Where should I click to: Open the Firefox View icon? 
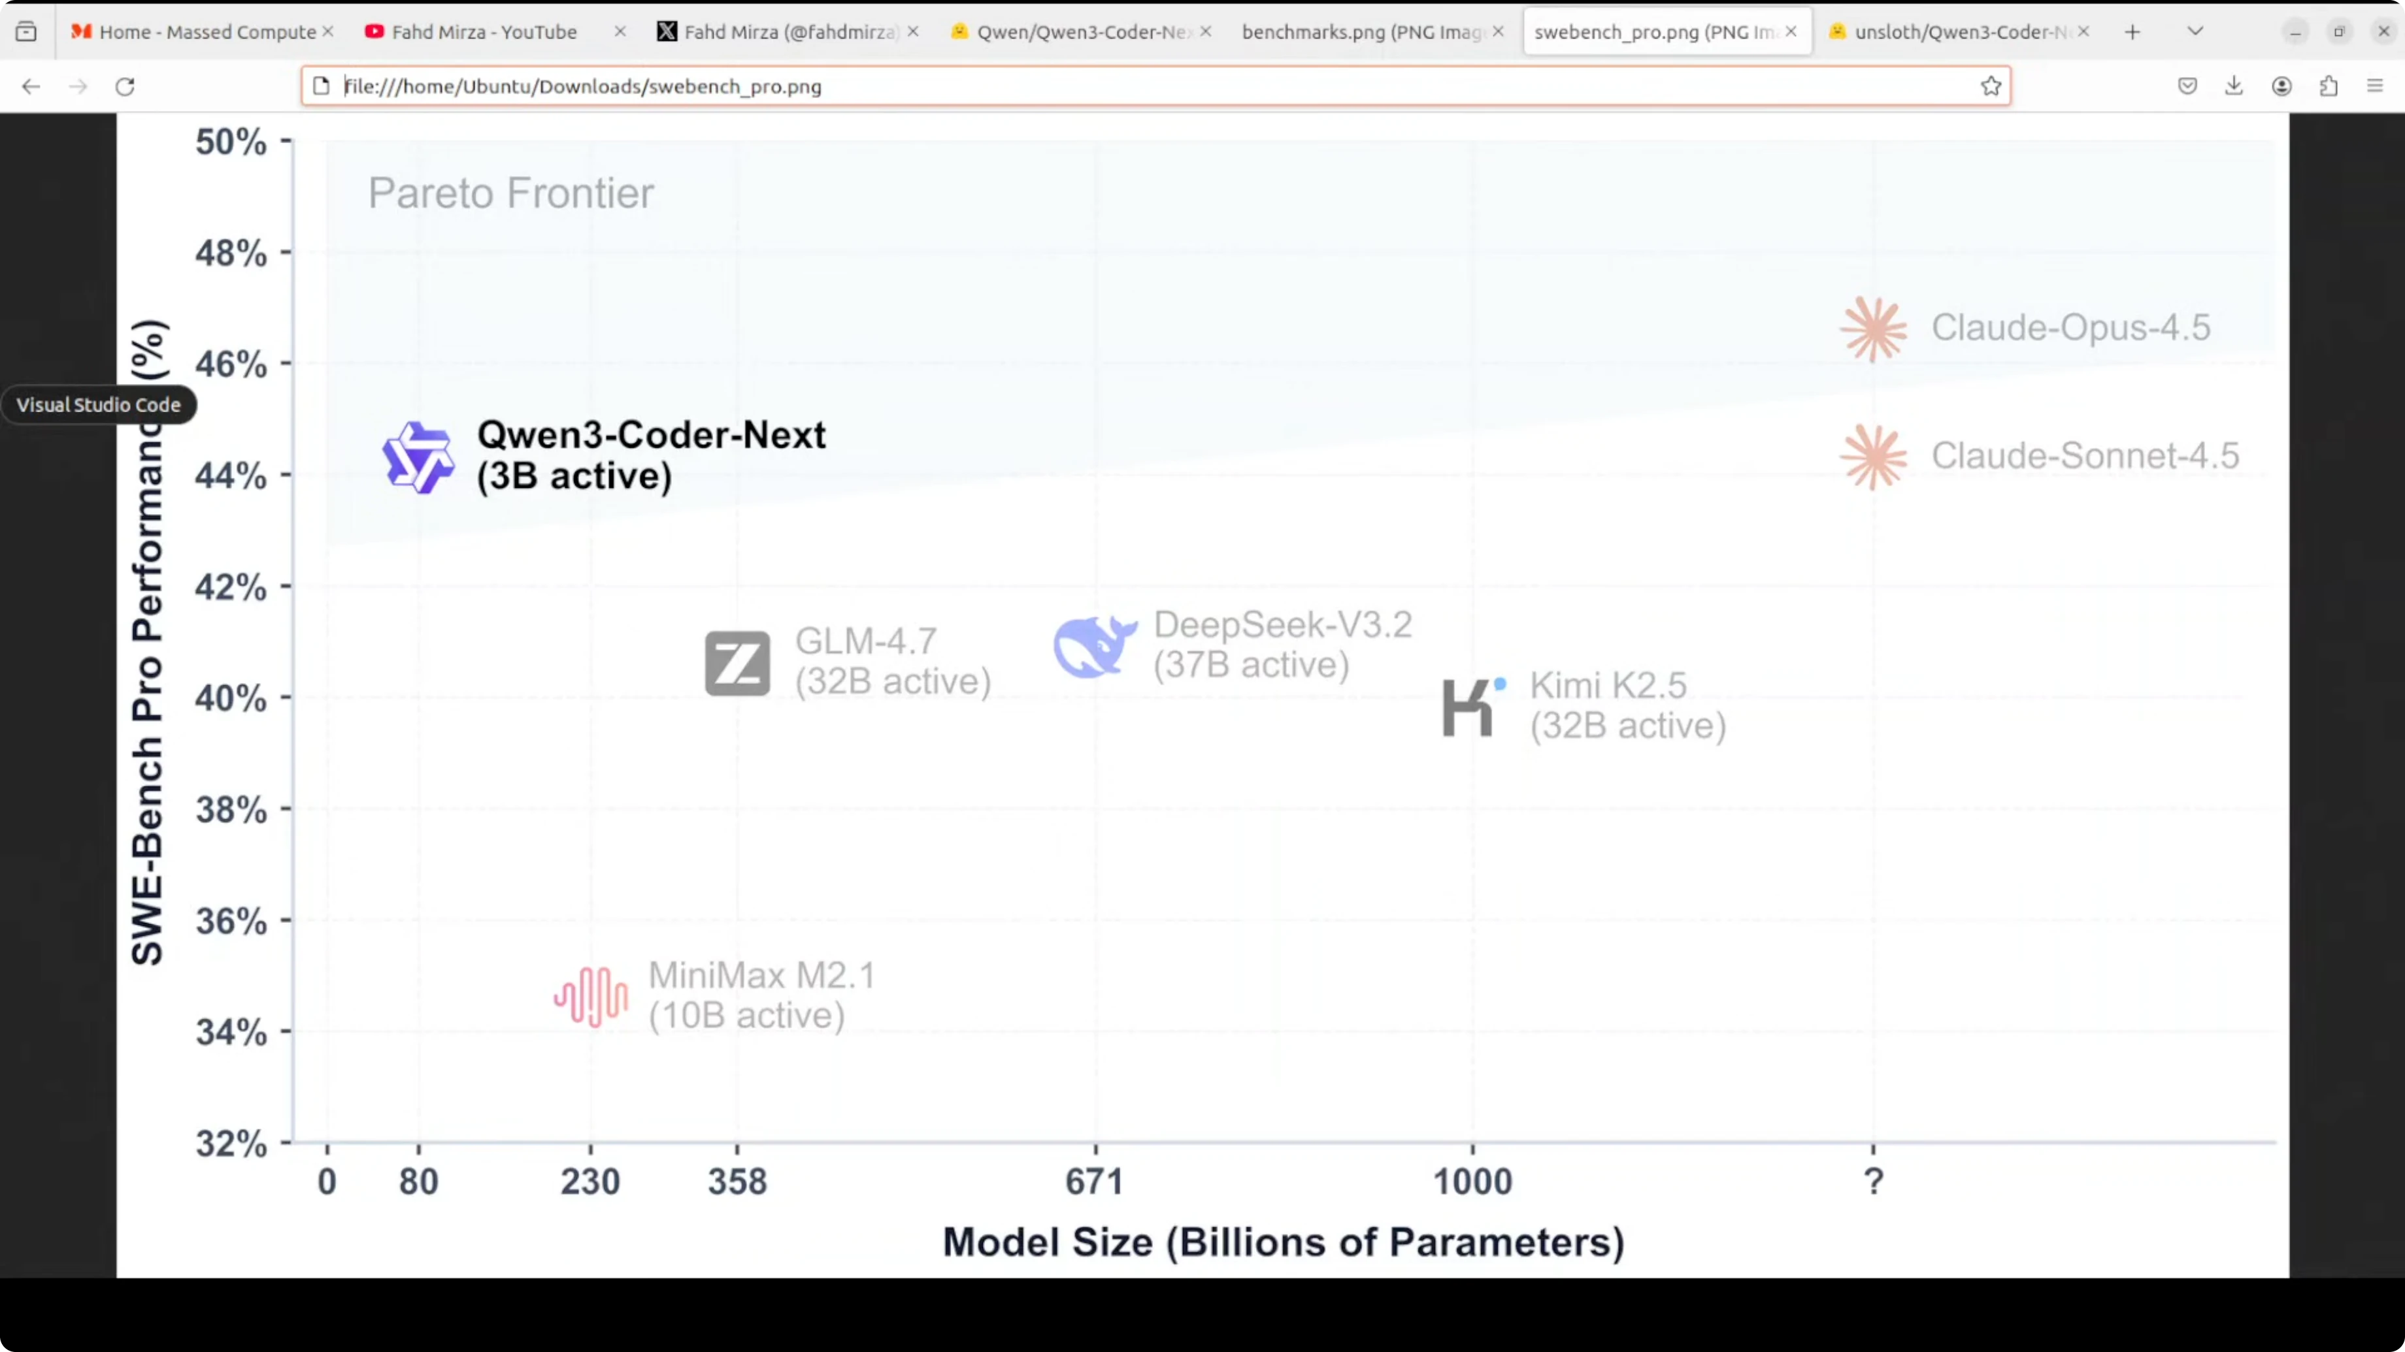(26, 32)
